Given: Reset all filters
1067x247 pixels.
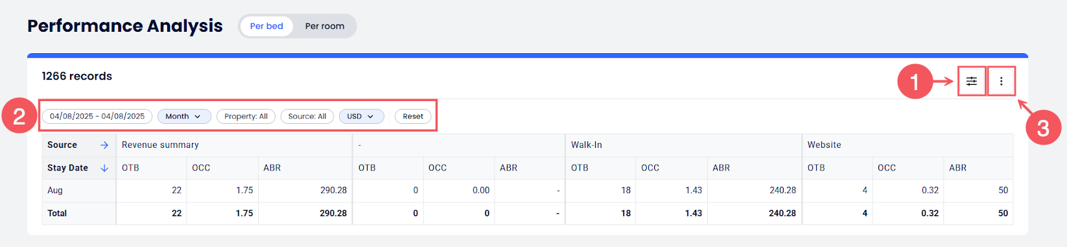Looking at the screenshot, I should click(413, 117).
